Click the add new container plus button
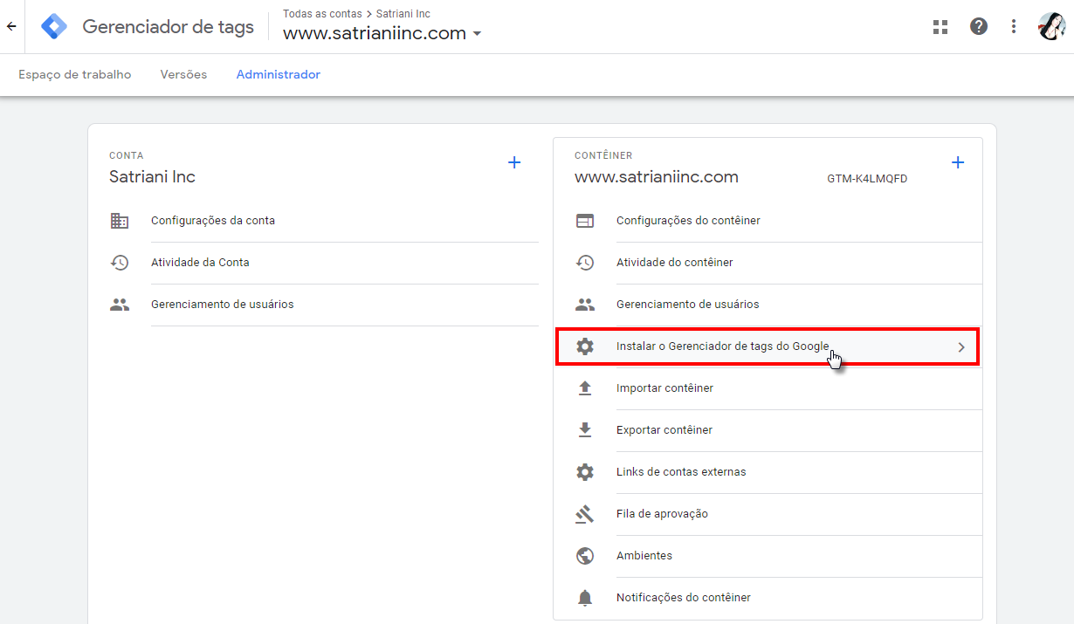The image size is (1074, 624). [x=958, y=161]
